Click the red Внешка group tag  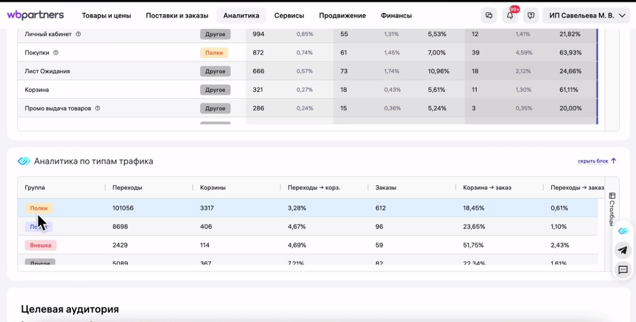coord(41,245)
